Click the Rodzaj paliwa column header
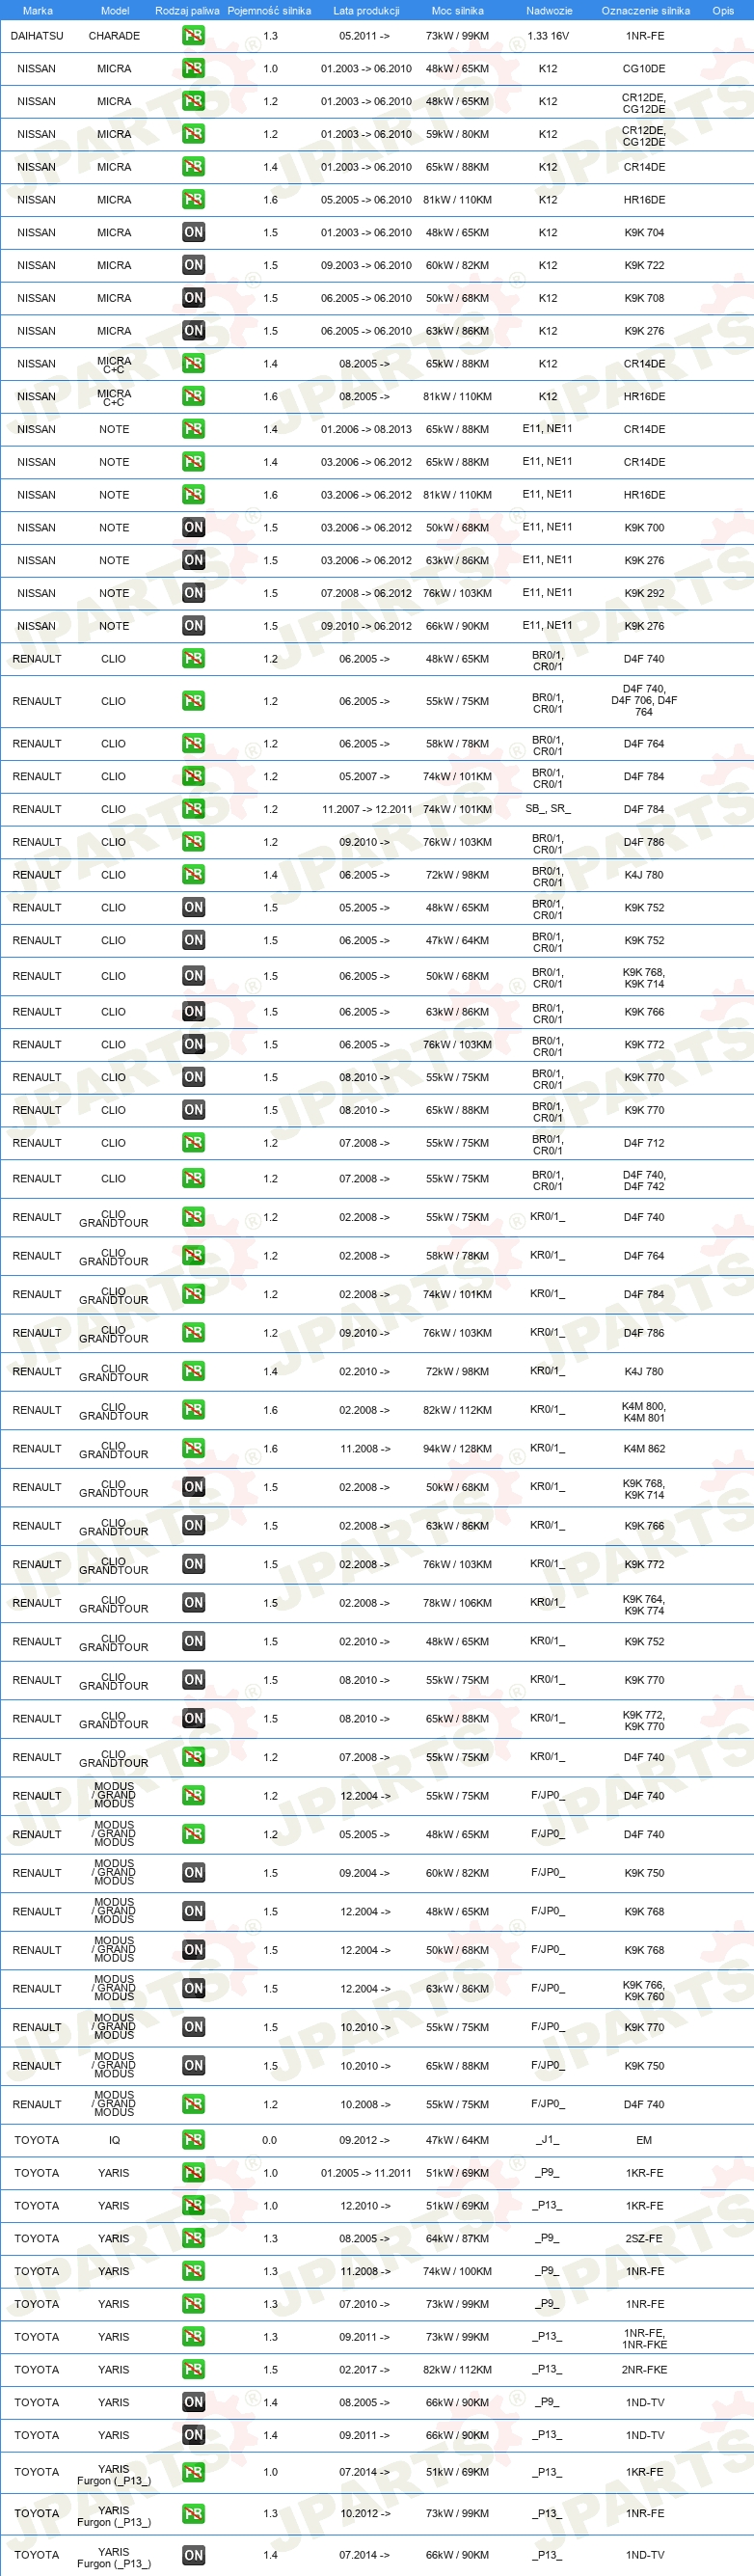Viewport: 754px width, 2576px height. click(x=187, y=11)
